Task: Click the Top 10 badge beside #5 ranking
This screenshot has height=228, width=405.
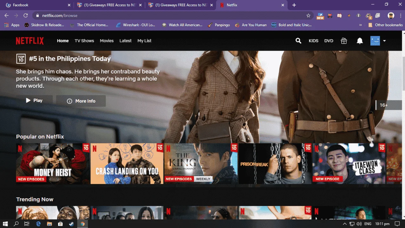Action: (21, 59)
